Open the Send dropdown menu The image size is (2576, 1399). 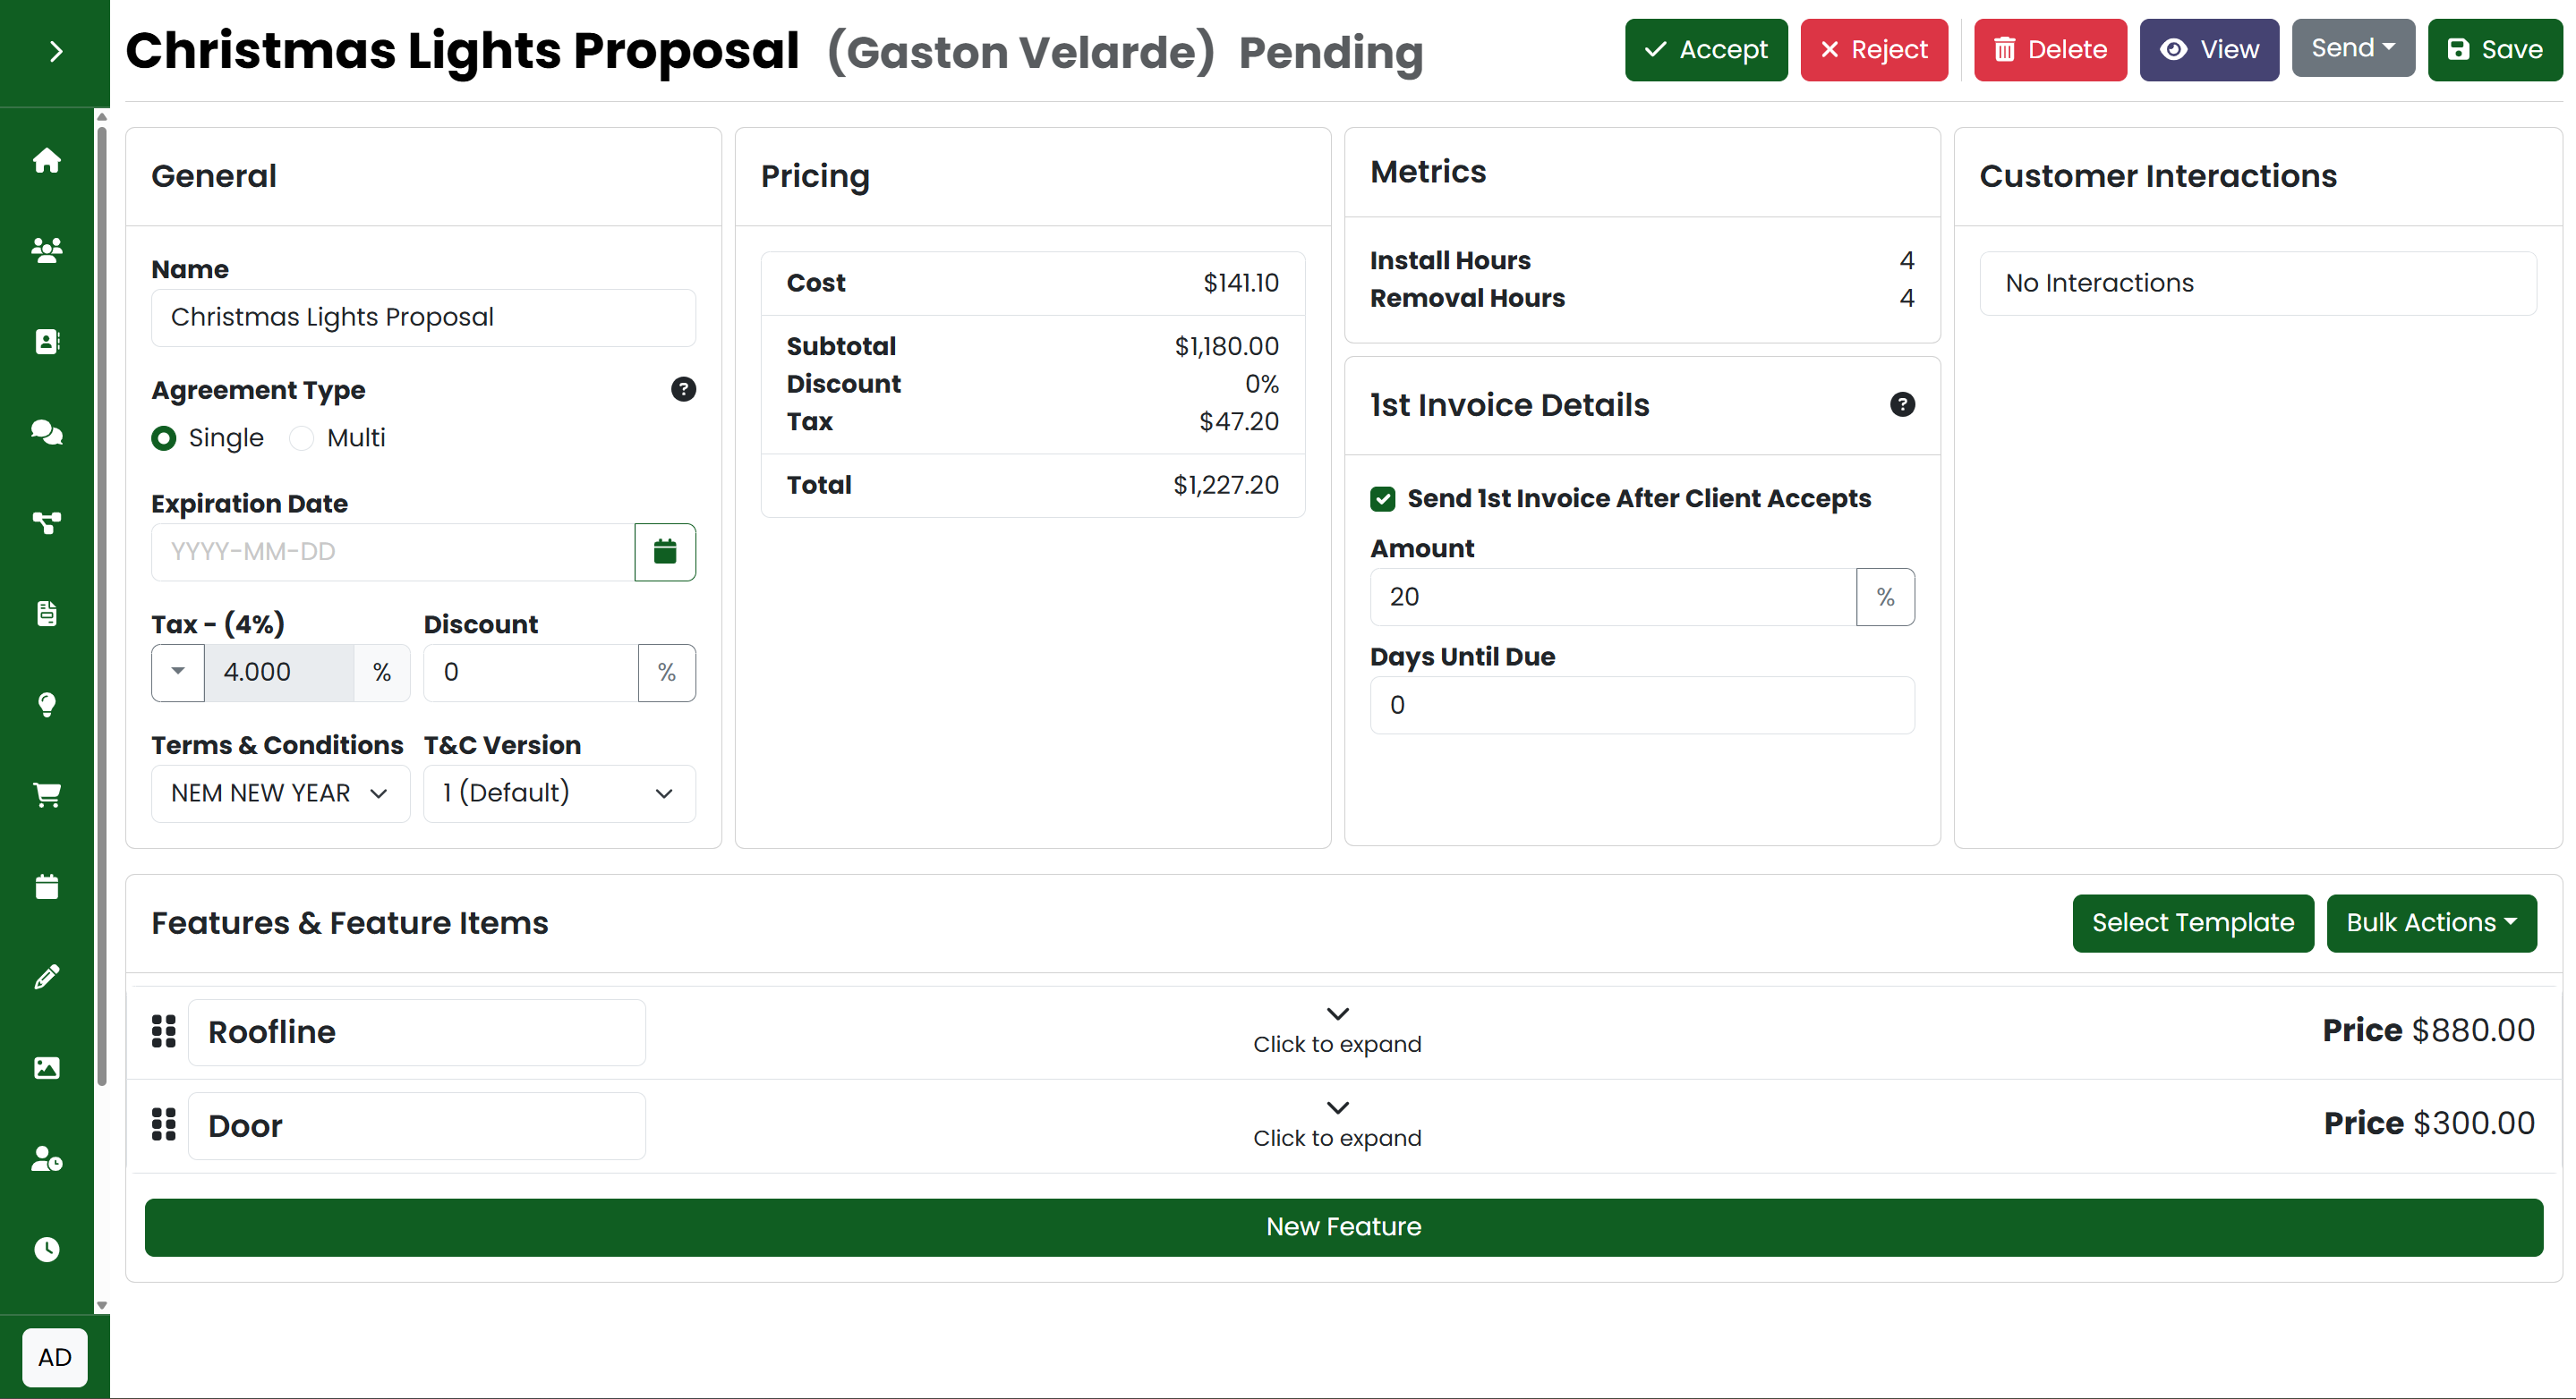[x=2352, y=48]
